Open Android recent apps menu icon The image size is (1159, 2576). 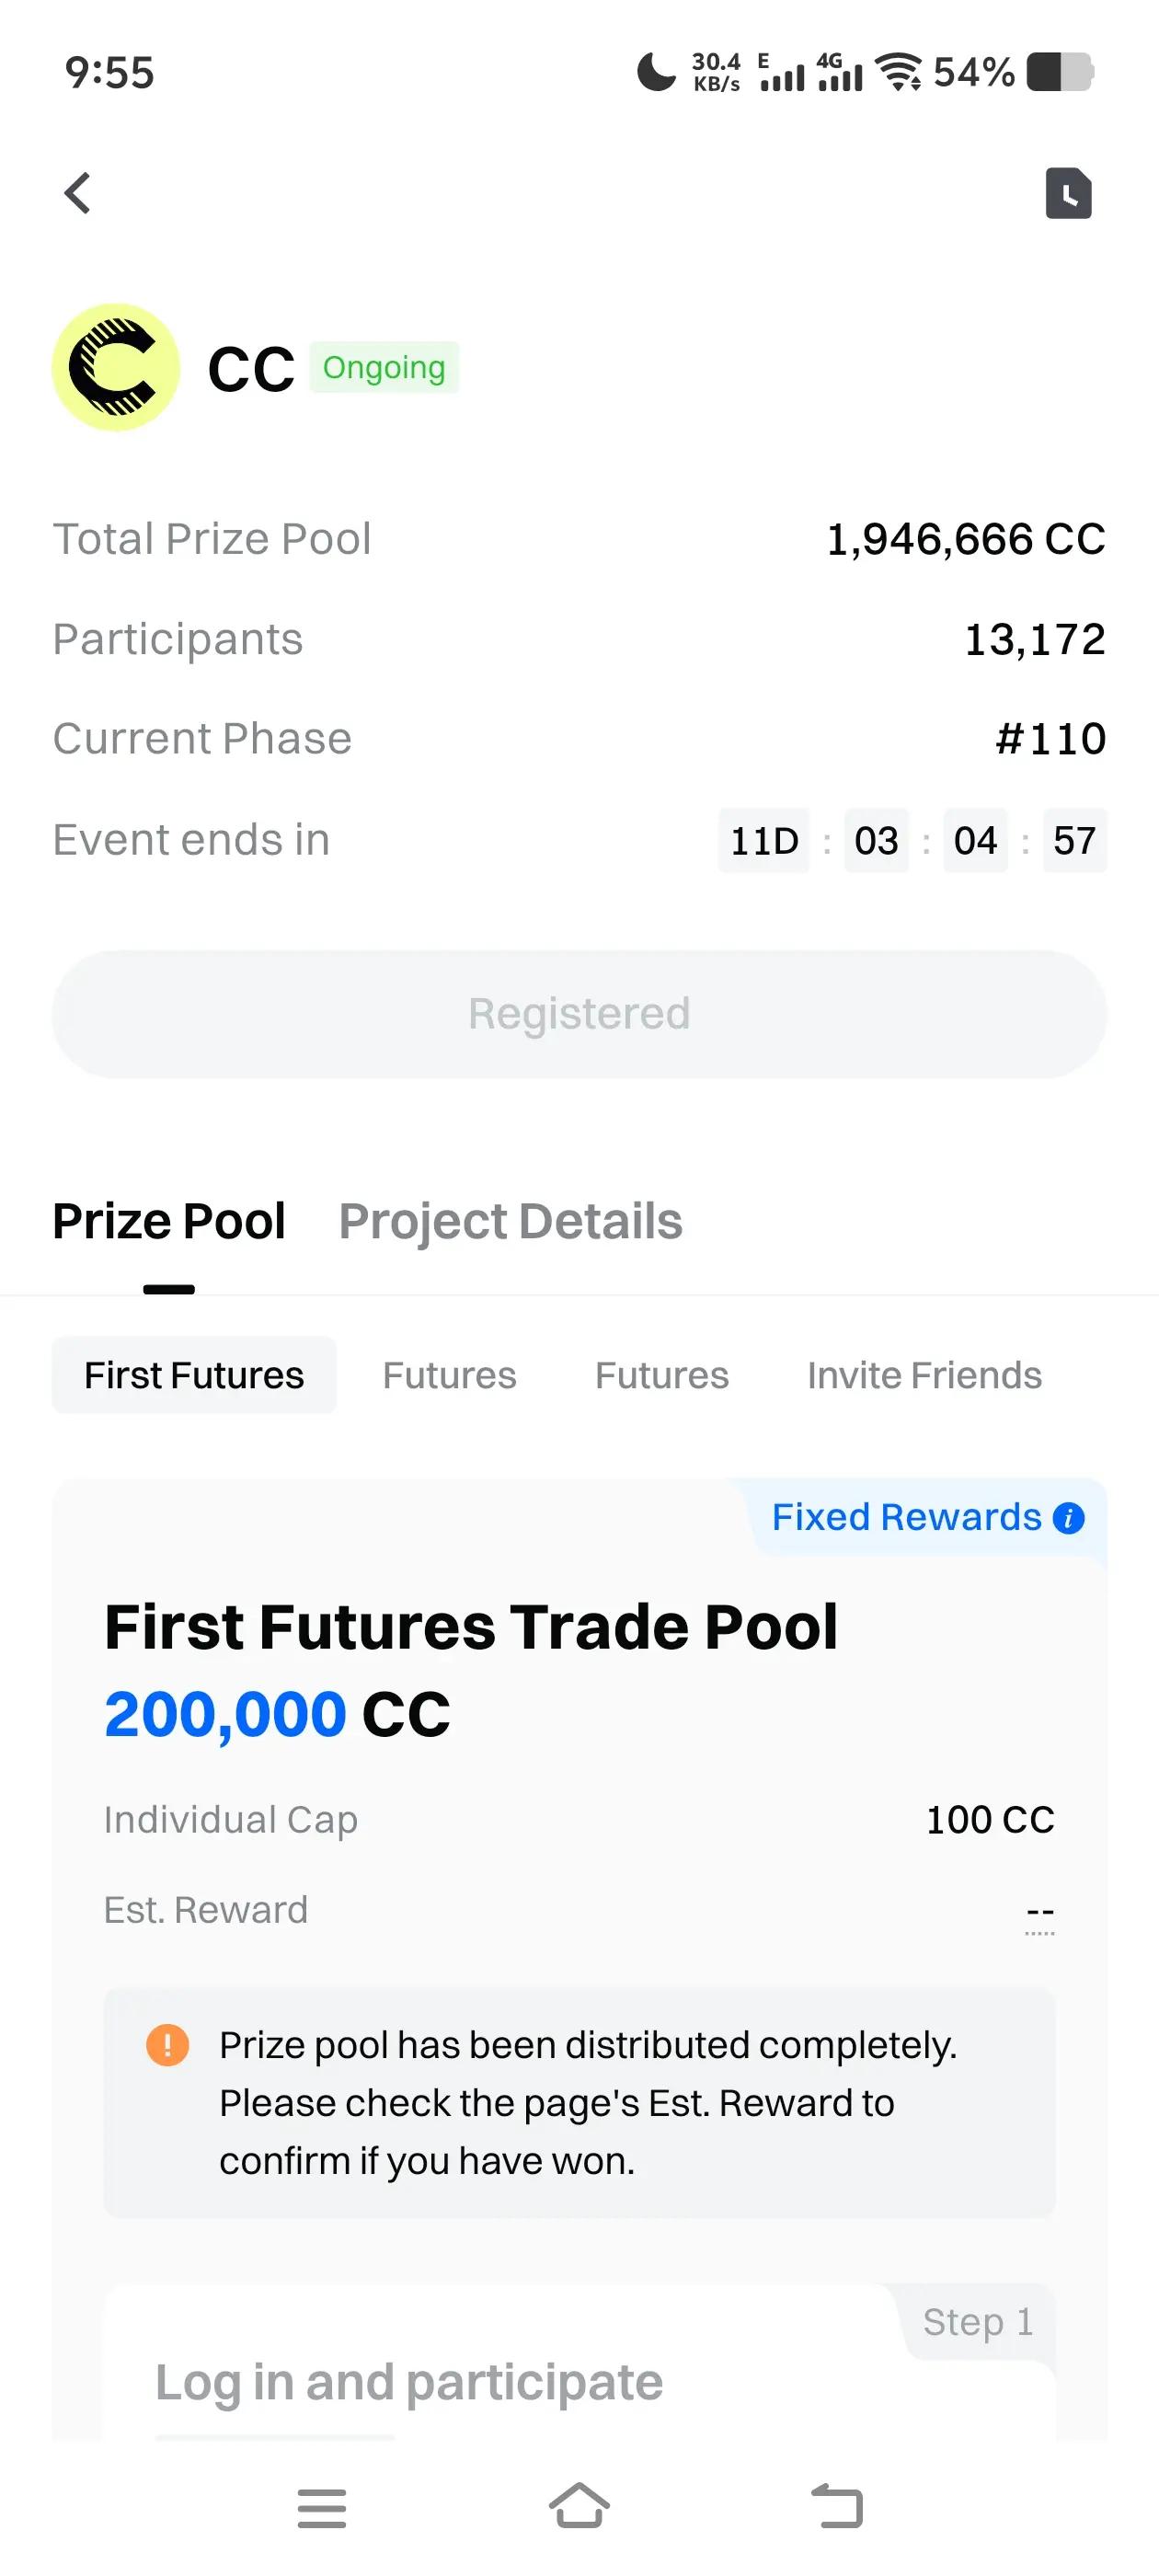(321, 2508)
